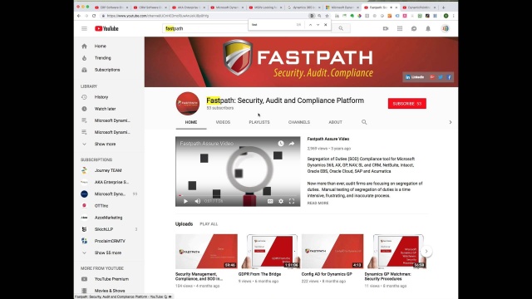532x299 pixels.
Task: Open the YouTube apps grid icon
Action: (x=400, y=29)
